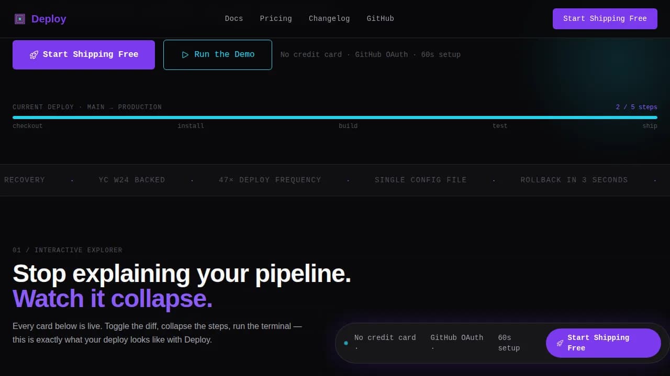The height and width of the screenshot is (376, 670).
Task: Click the Deploy brand name link
Action: pos(49,19)
